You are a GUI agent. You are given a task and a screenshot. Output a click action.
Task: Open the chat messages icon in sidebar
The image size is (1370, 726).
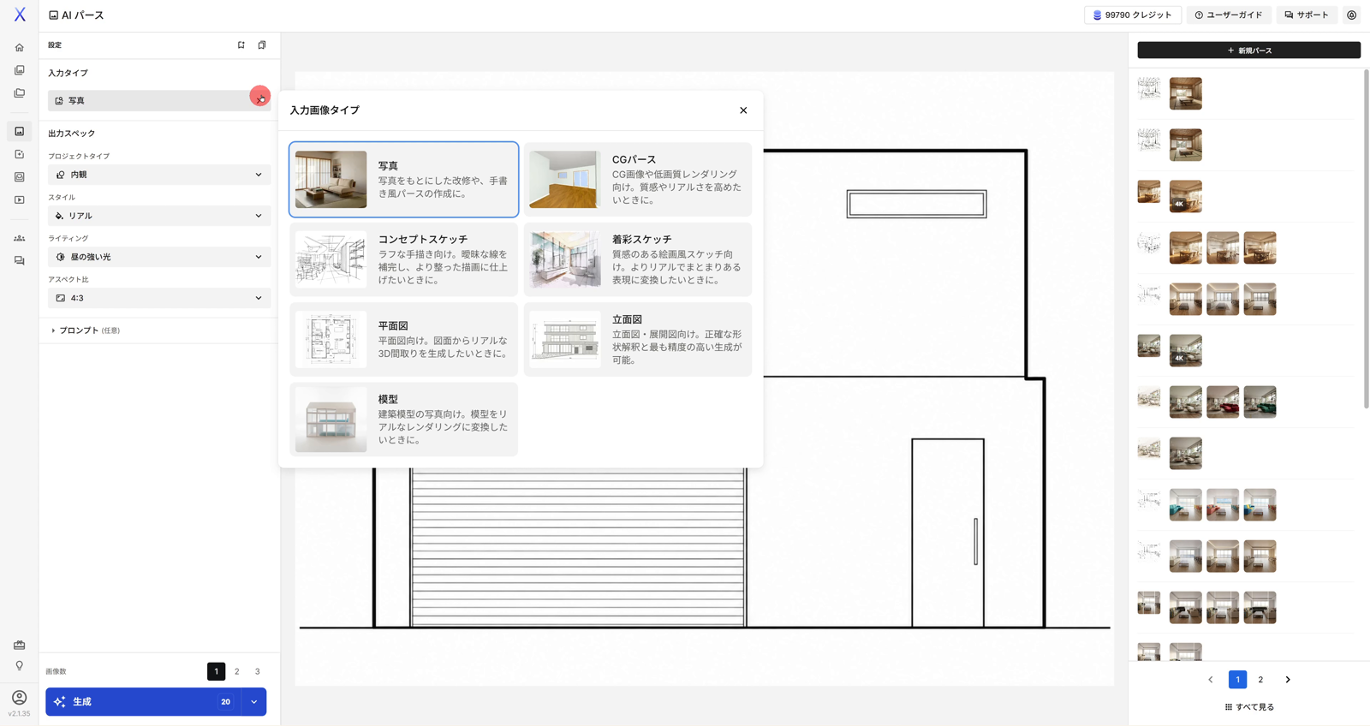(19, 261)
